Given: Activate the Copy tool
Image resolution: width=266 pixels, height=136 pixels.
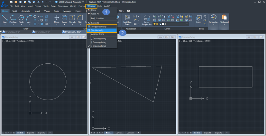Looking at the screenshot, I should point(64,19).
